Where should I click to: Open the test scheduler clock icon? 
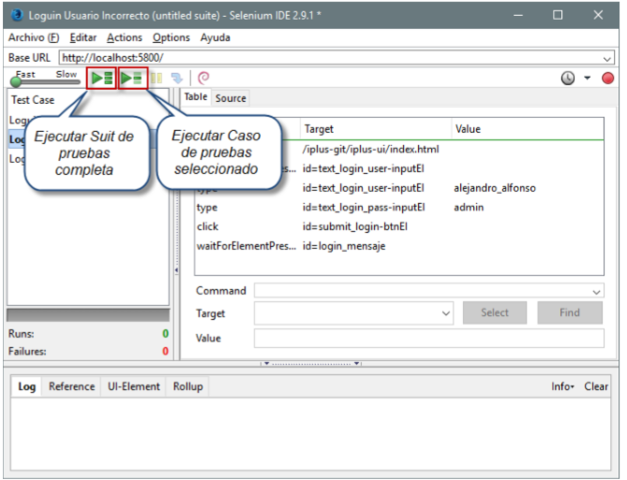[x=567, y=78]
